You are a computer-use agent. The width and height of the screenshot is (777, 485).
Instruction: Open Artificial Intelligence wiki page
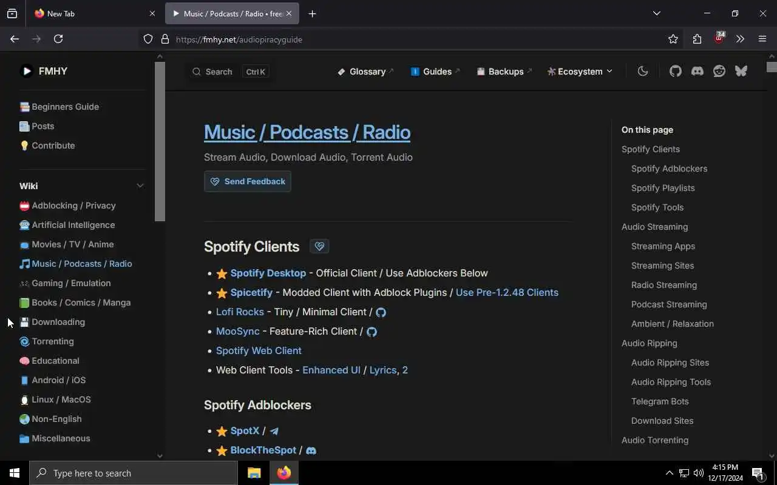67,225
